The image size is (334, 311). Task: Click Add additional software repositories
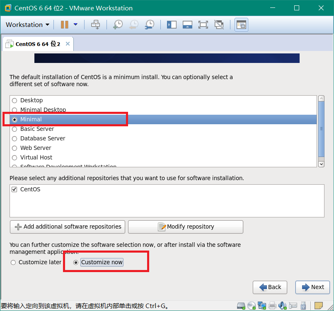point(68,227)
